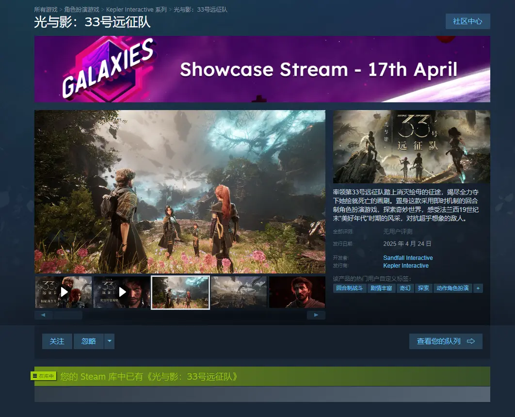This screenshot has width=515, height=417.
Task: Select the 奇幻 tag
Action: click(x=405, y=289)
